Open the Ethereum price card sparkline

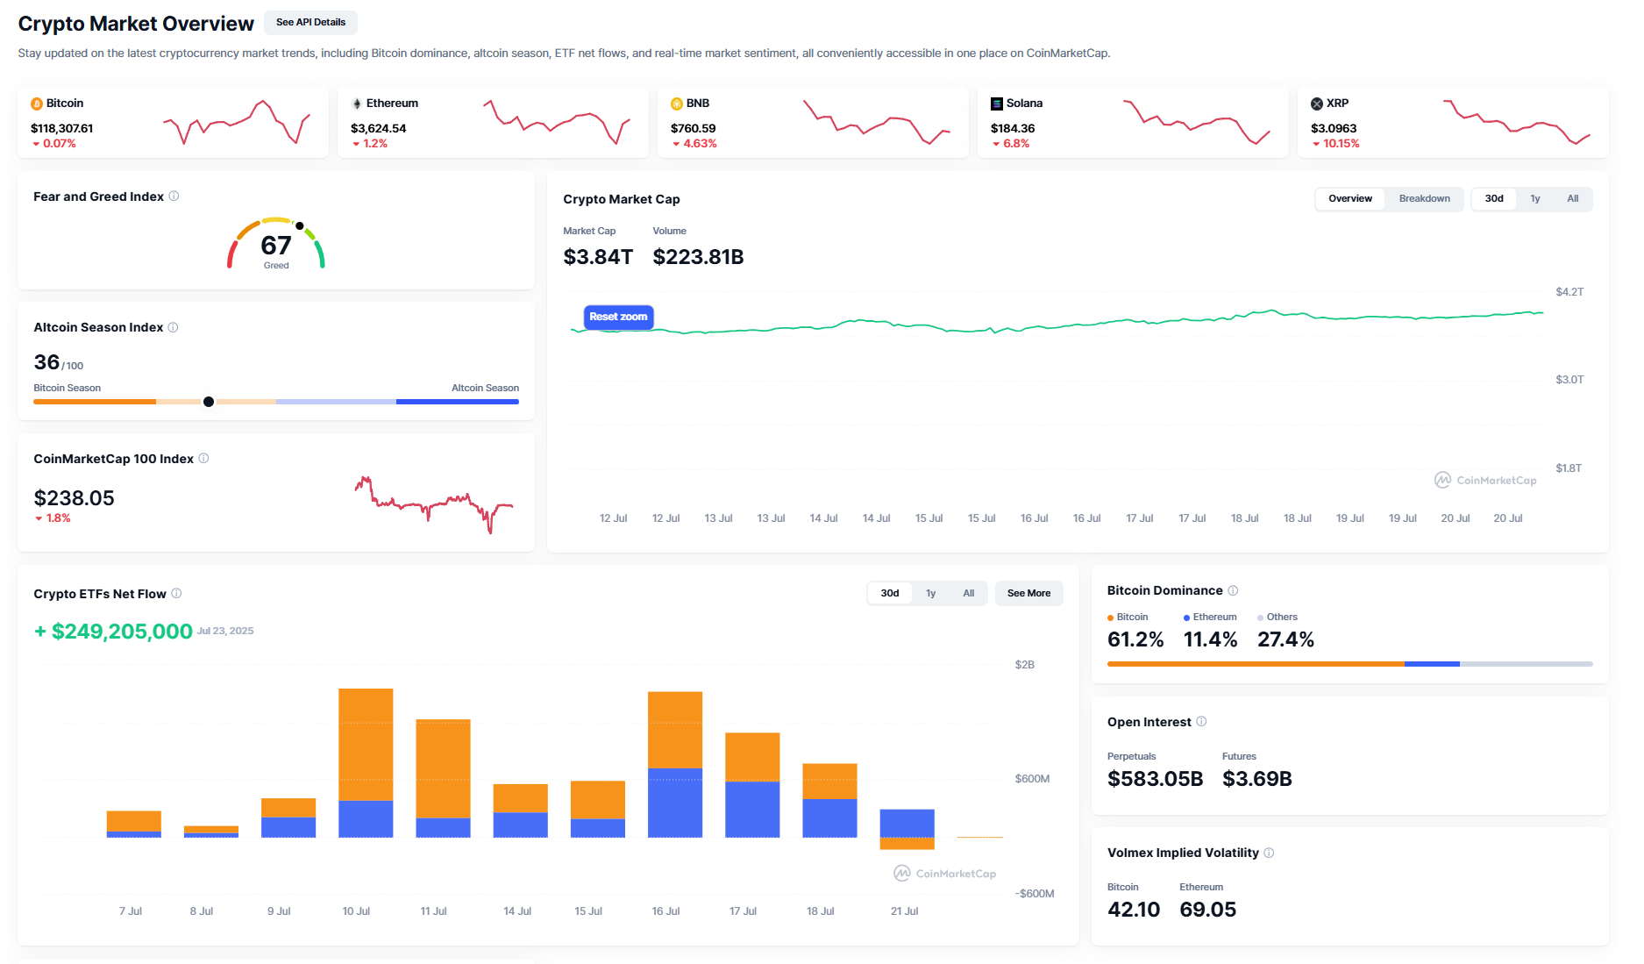557,122
